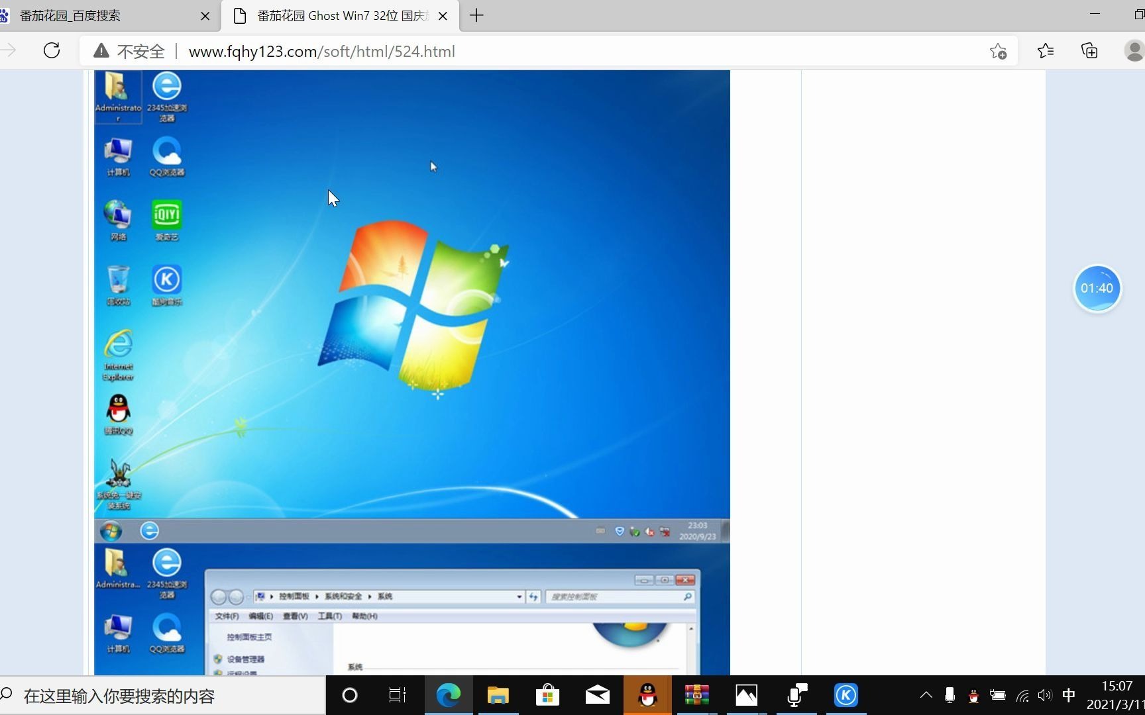Open Microsoft Store from the taskbar
The width and height of the screenshot is (1145, 715).
tap(547, 695)
